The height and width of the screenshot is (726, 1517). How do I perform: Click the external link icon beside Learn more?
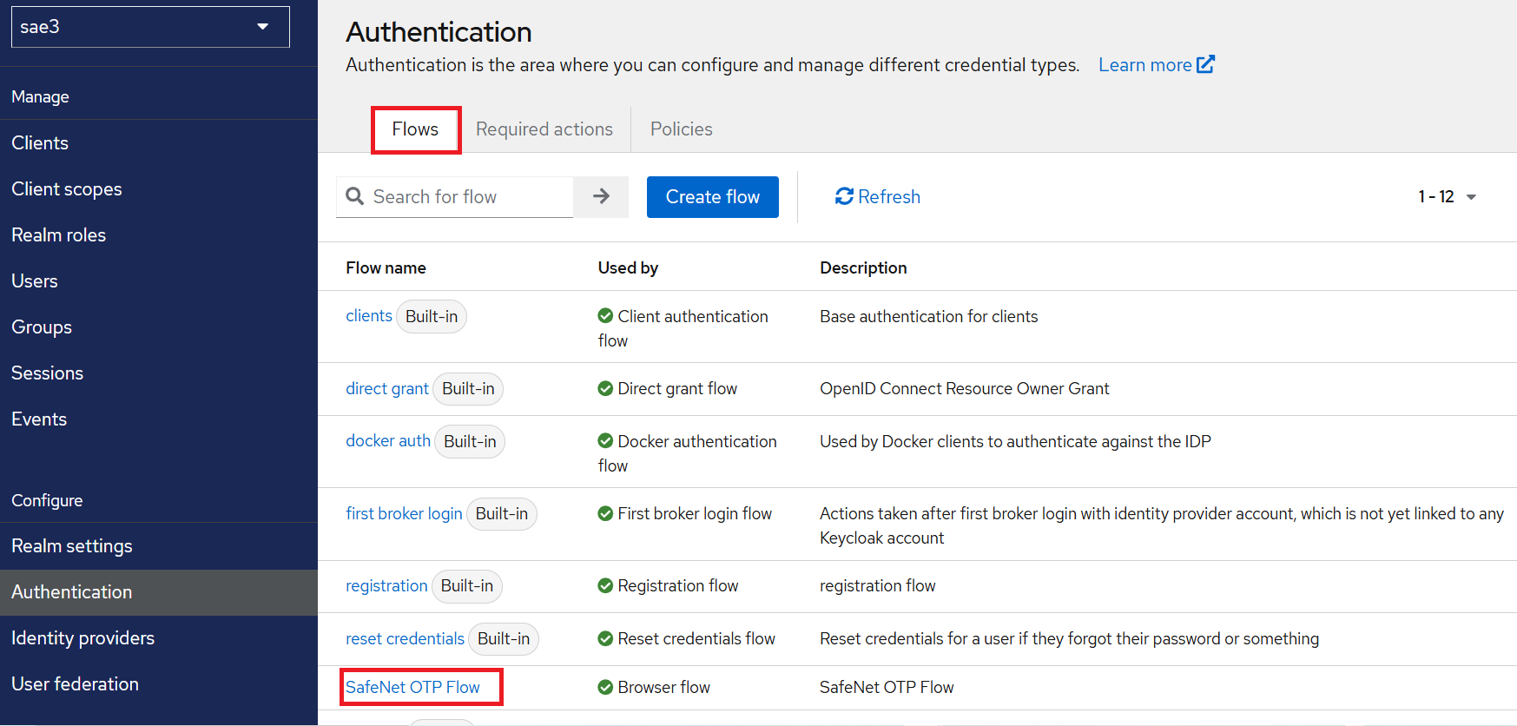tap(1205, 65)
